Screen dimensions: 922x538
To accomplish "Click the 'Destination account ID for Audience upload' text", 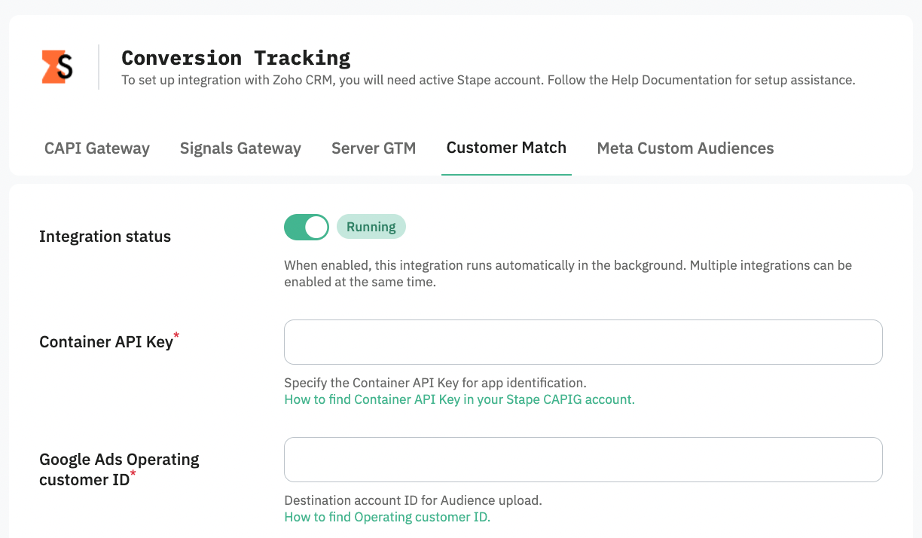I will [x=413, y=500].
